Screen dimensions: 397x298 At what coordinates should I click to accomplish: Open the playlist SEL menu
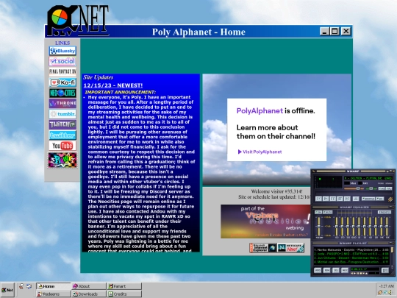[x=335, y=270]
